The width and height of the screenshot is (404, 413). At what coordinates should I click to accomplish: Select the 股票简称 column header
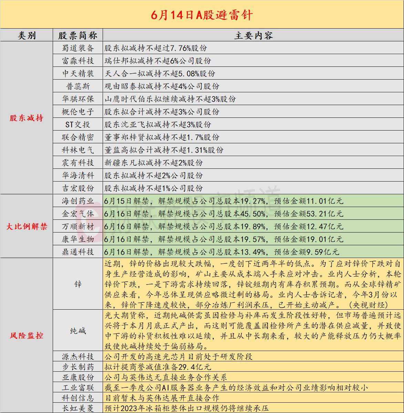pos(78,35)
